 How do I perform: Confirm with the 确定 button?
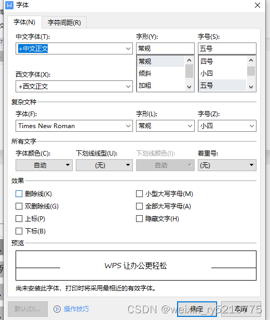point(197,309)
